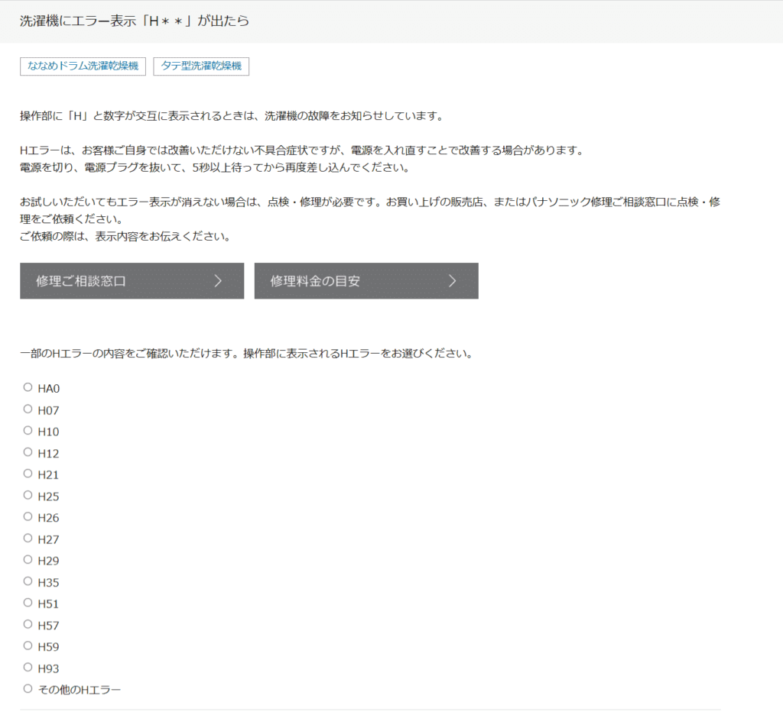
Task: Select その他のHエラー radio option
Action: pos(28,688)
